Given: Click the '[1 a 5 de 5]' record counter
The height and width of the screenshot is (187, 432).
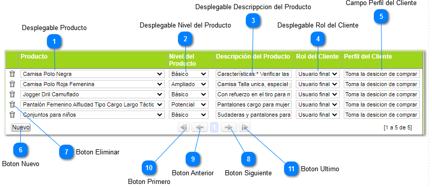Looking at the screenshot, I should (397, 127).
